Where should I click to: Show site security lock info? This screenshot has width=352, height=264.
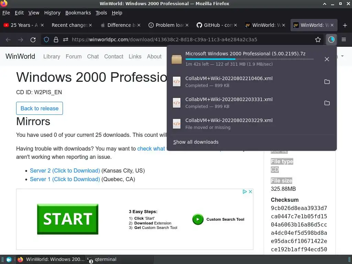coord(56,40)
